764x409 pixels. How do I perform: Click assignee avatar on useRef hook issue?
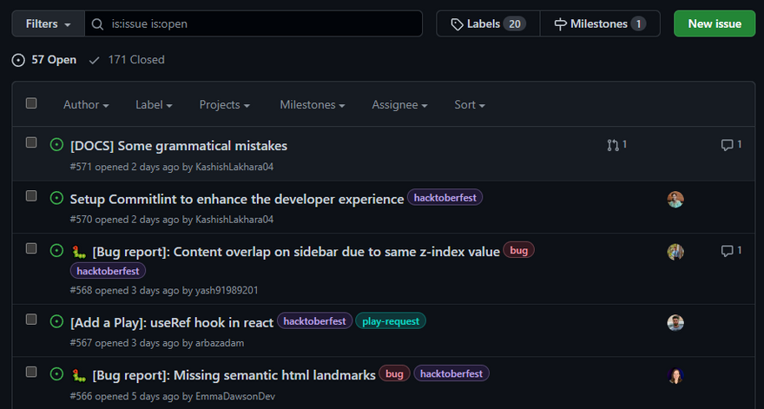click(x=675, y=322)
